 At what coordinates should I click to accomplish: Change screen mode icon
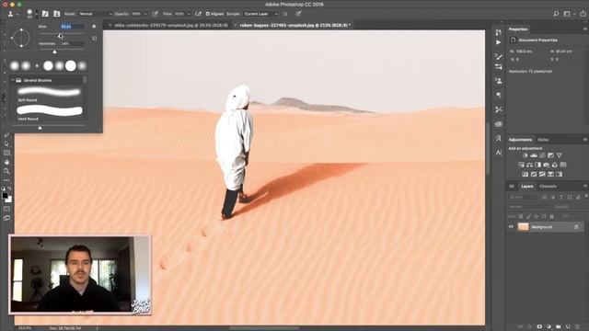click(6, 218)
